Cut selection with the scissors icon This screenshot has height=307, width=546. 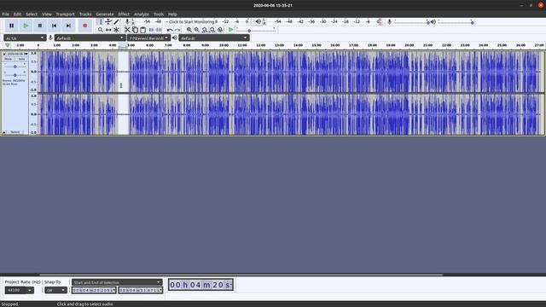point(127,30)
